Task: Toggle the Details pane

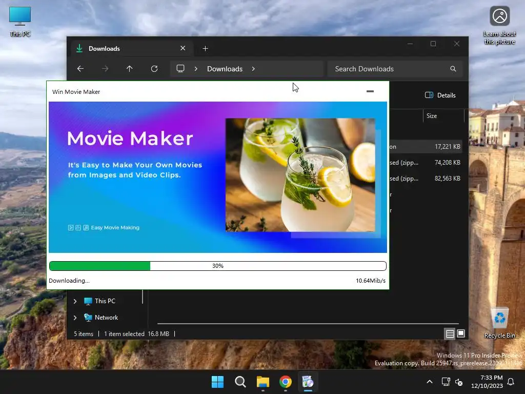Action: click(440, 95)
